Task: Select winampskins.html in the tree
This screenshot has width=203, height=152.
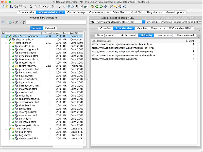Action: coord(29,125)
